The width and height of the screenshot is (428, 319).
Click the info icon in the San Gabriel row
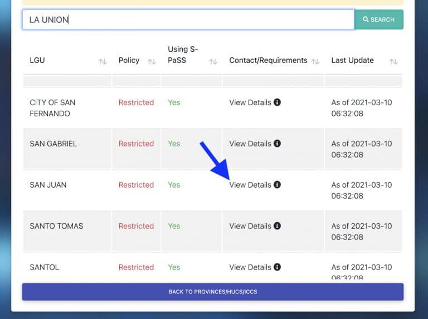[278, 144]
